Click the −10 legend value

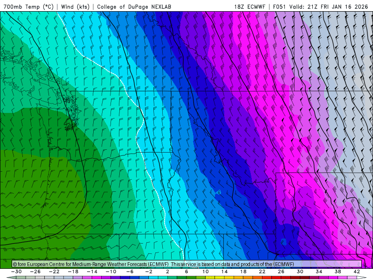click(x=111, y=272)
